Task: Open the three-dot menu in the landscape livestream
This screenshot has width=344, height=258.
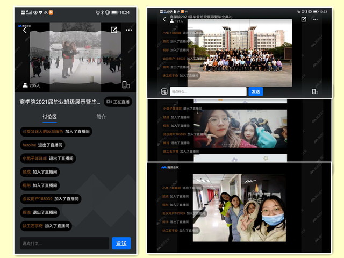Action: [316, 19]
